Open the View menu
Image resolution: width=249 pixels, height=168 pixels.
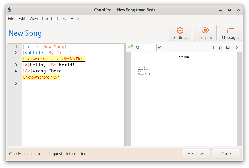pos(34,19)
